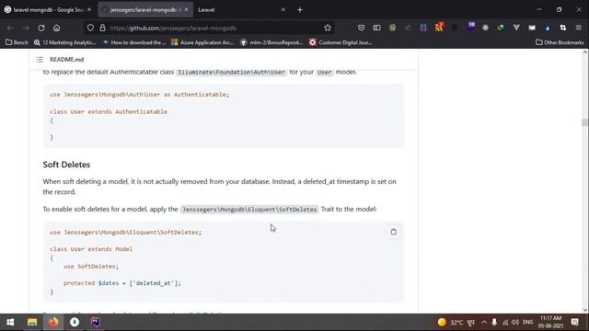Click the V-shaped extension icon

[x=516, y=28]
